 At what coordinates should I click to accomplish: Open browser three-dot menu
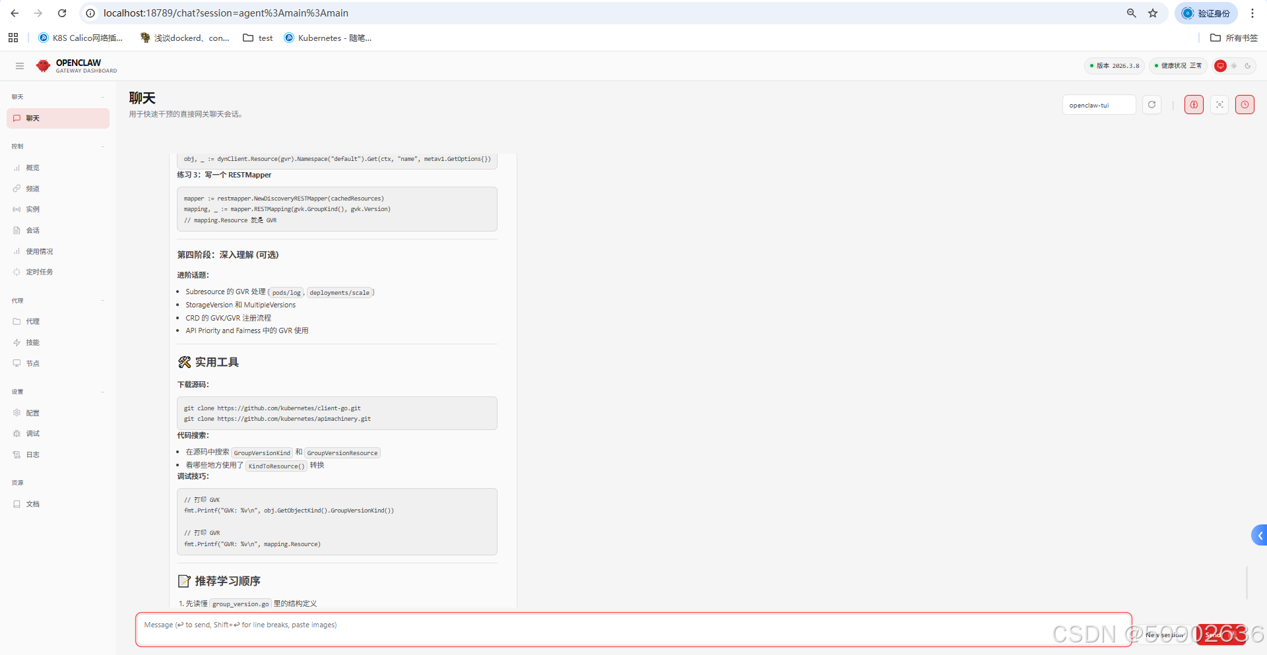pyautogui.click(x=1252, y=13)
